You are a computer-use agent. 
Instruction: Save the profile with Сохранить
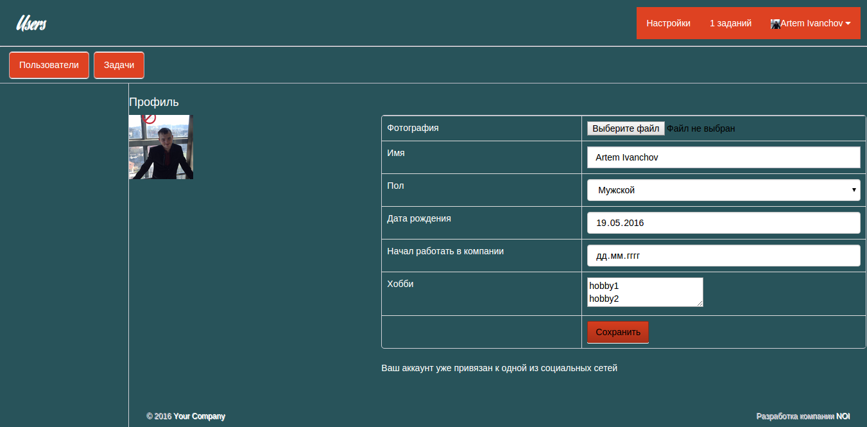618,332
